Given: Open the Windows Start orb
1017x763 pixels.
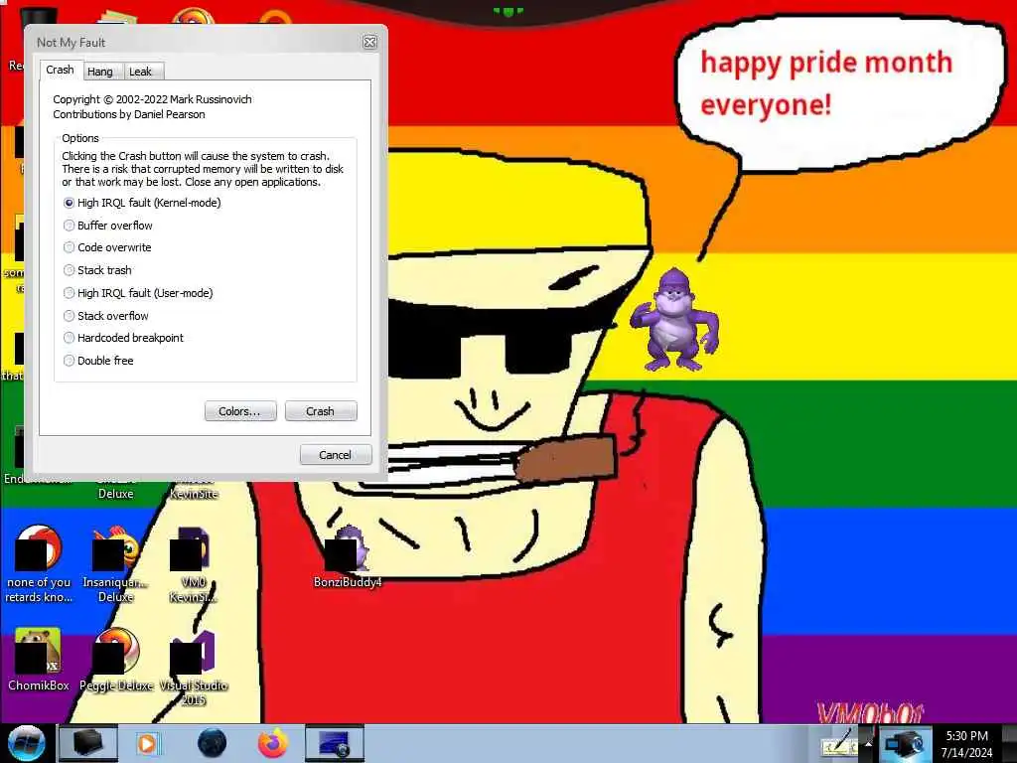Looking at the screenshot, I should tap(27, 743).
